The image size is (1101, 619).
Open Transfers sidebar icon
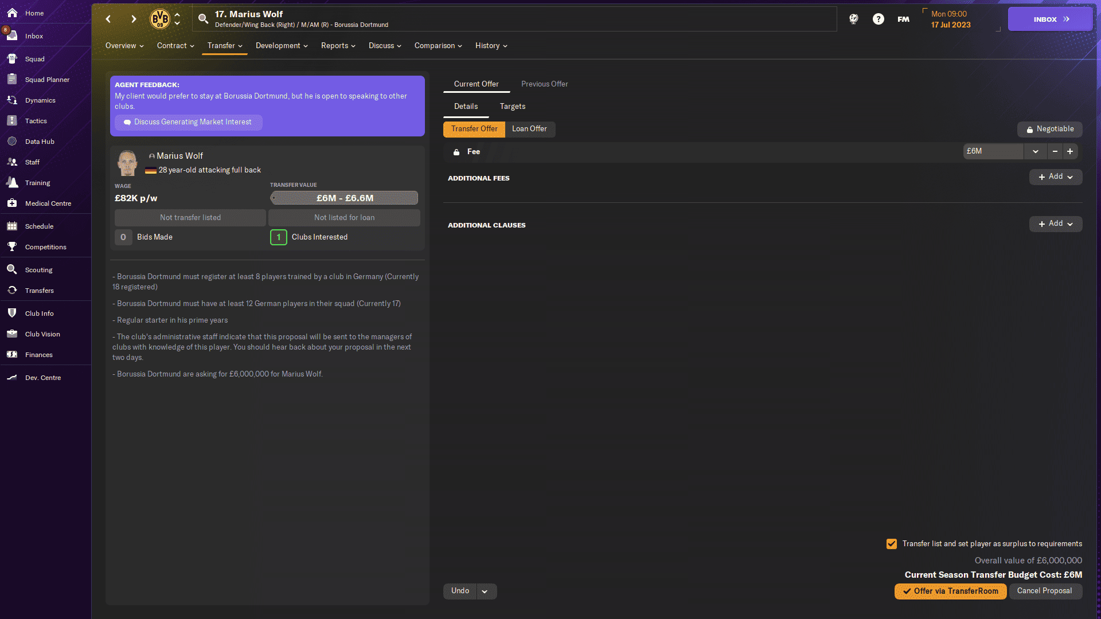click(12, 290)
